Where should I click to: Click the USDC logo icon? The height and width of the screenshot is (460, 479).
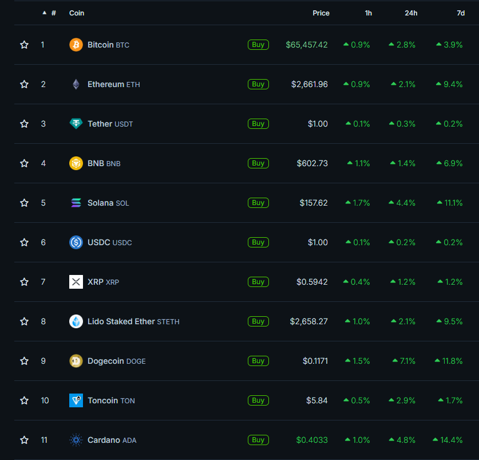[x=76, y=242]
